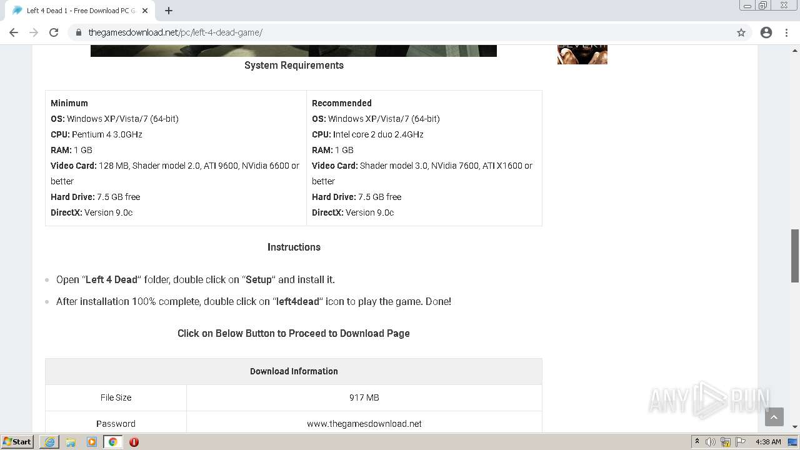
Task: Click the 4:38 AM clock
Action: 768,442
